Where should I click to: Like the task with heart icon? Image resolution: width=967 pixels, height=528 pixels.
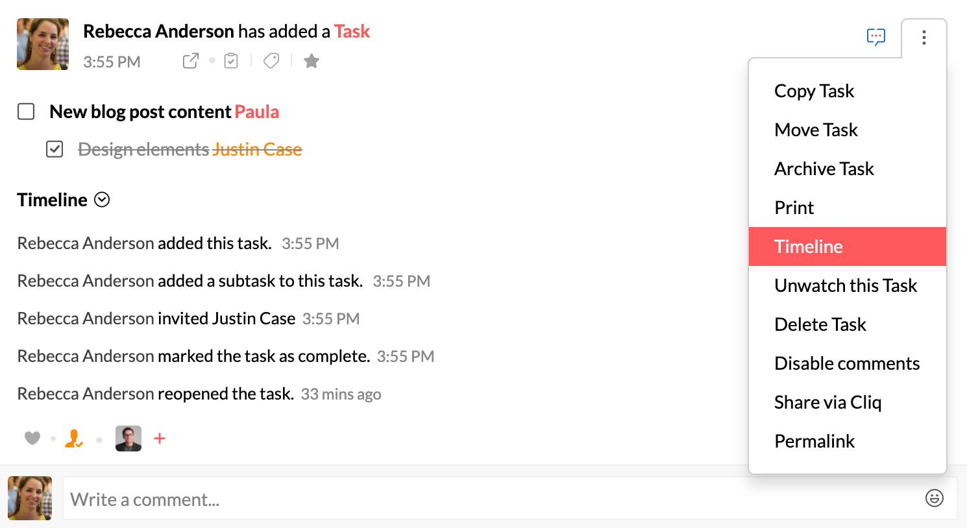pos(32,438)
